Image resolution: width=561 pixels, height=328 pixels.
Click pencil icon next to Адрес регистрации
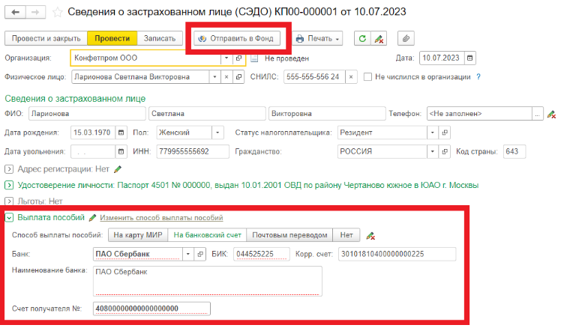click(x=118, y=169)
